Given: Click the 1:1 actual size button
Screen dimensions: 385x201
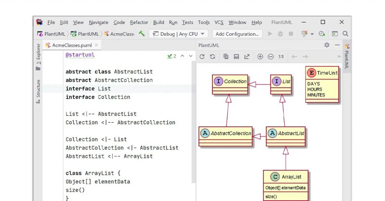Looking at the screenshot, I should point(281,57).
